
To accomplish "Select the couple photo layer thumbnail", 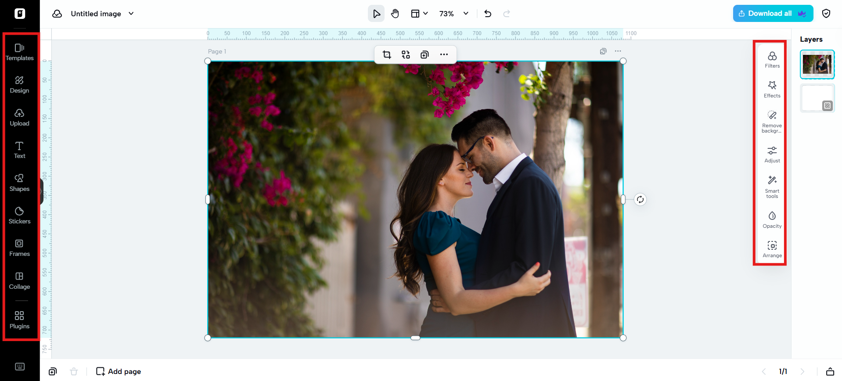I will (817, 65).
